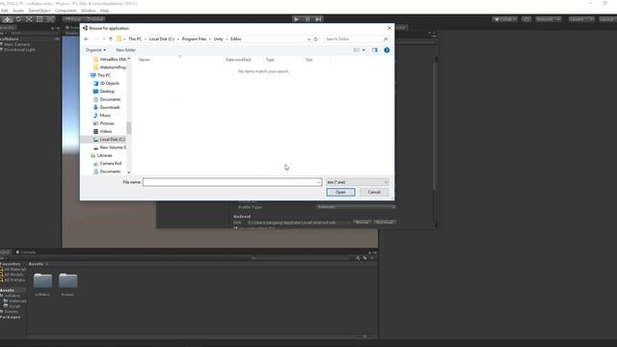
Task: Open the file type filter dropdown (*.exe)
Action: coord(358,182)
